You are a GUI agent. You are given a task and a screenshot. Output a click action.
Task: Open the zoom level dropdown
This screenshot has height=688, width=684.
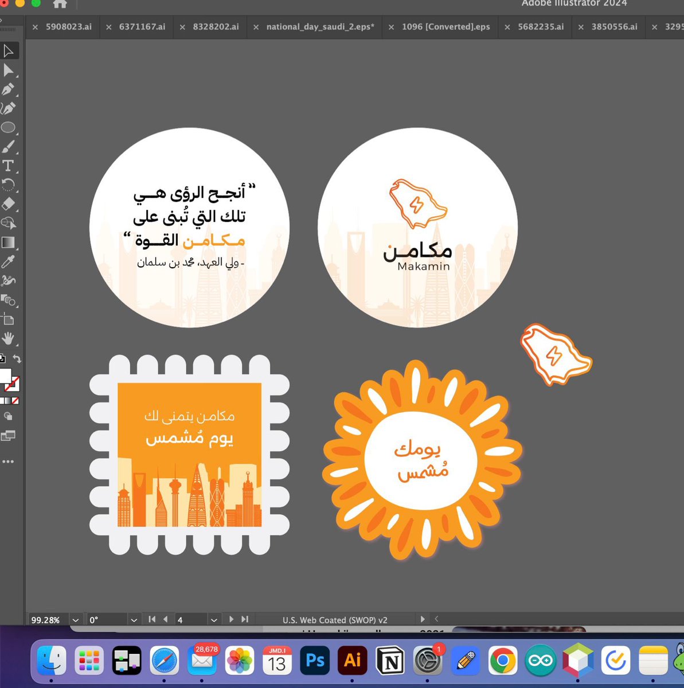tap(76, 620)
